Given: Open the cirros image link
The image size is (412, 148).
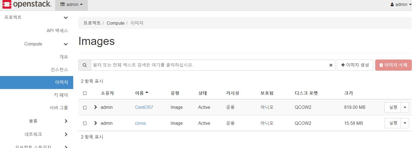Looking at the screenshot, I should [x=140, y=123].
